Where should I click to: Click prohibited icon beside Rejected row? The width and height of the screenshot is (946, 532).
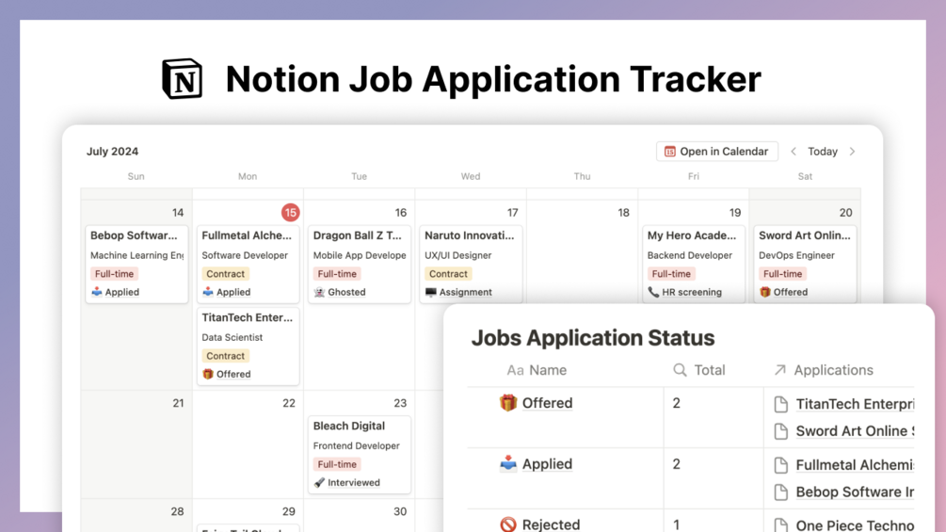point(508,524)
